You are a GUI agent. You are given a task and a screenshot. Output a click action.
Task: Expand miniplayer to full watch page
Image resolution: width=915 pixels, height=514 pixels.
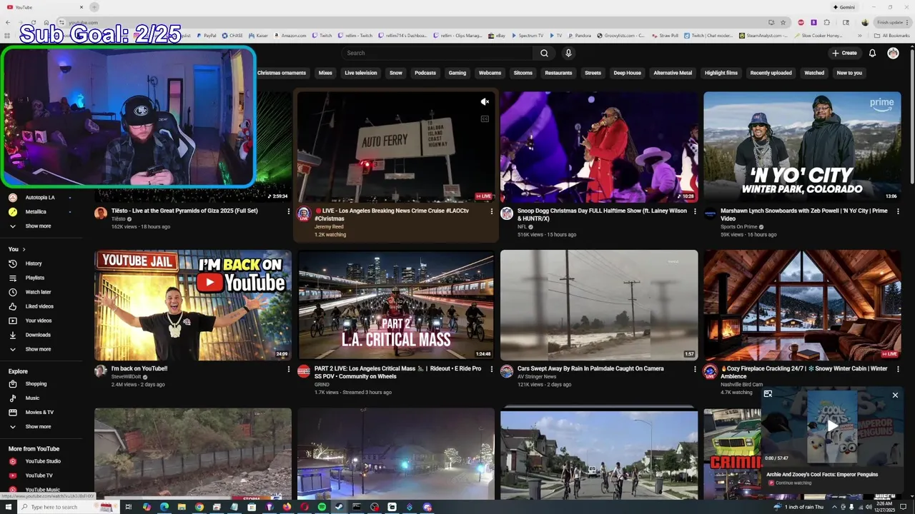[768, 393]
